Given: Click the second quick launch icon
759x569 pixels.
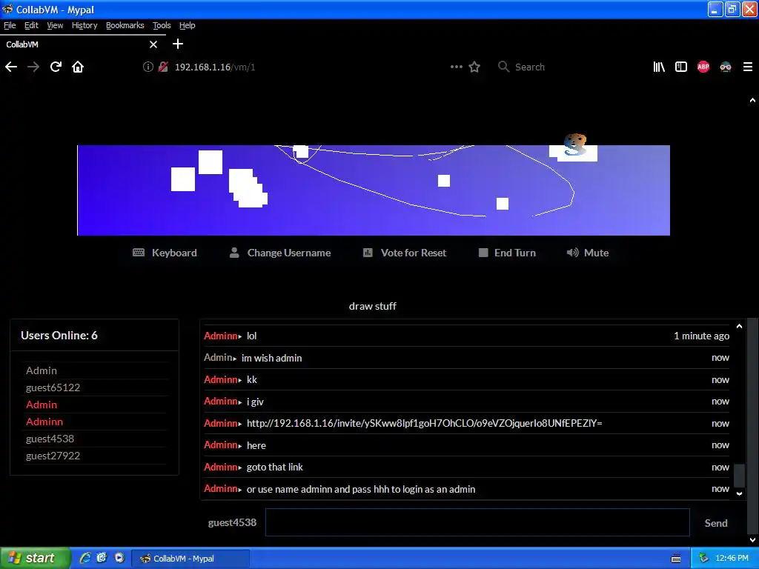Looking at the screenshot, I should [102, 558].
